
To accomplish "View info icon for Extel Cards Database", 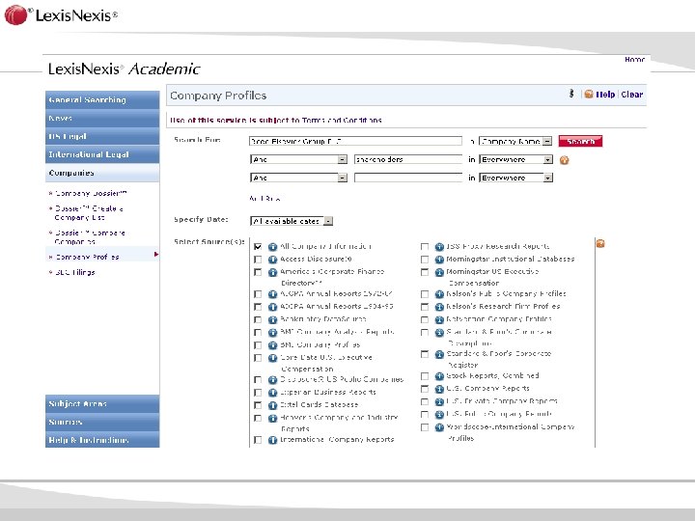I will pyautogui.click(x=272, y=405).
